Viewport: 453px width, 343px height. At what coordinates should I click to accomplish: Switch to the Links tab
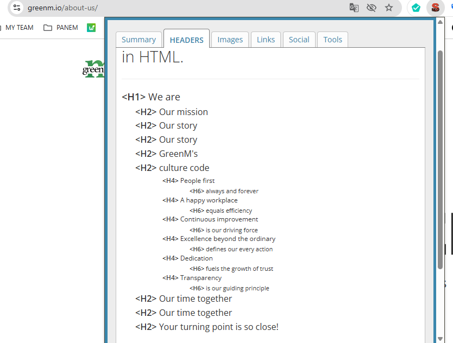pyautogui.click(x=266, y=40)
